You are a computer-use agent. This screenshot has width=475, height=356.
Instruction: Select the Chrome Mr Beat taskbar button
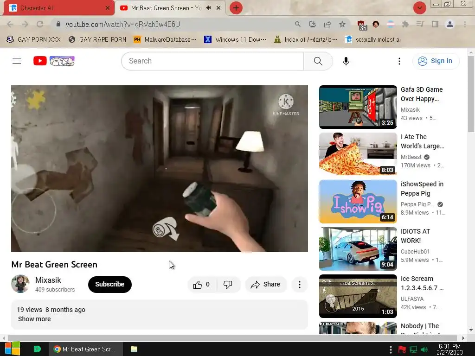click(85, 349)
